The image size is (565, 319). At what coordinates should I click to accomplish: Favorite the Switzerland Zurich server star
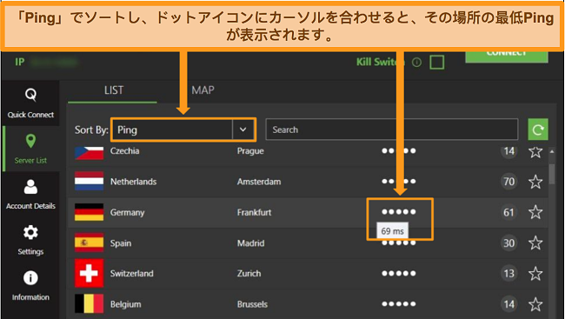pyautogui.click(x=535, y=274)
